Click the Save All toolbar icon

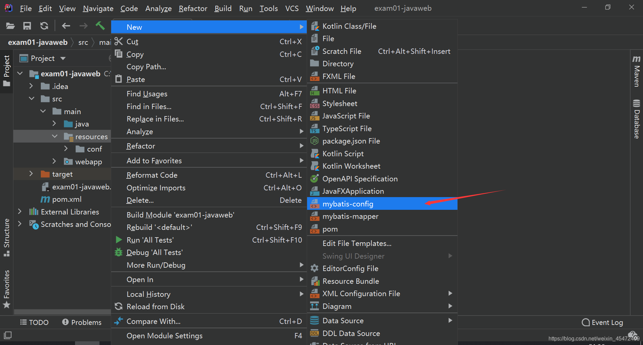coord(27,26)
